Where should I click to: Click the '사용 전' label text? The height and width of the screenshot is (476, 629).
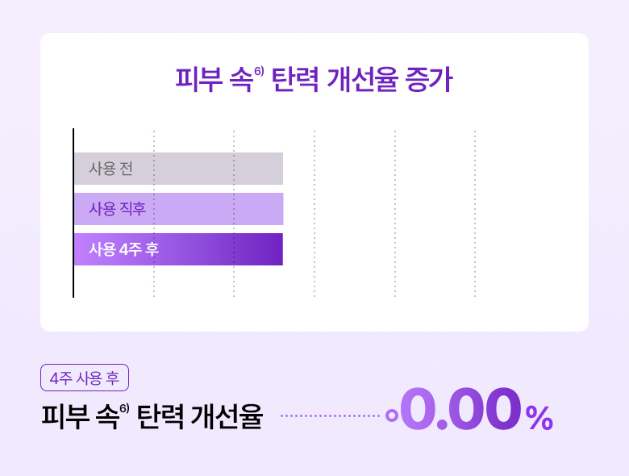point(110,169)
